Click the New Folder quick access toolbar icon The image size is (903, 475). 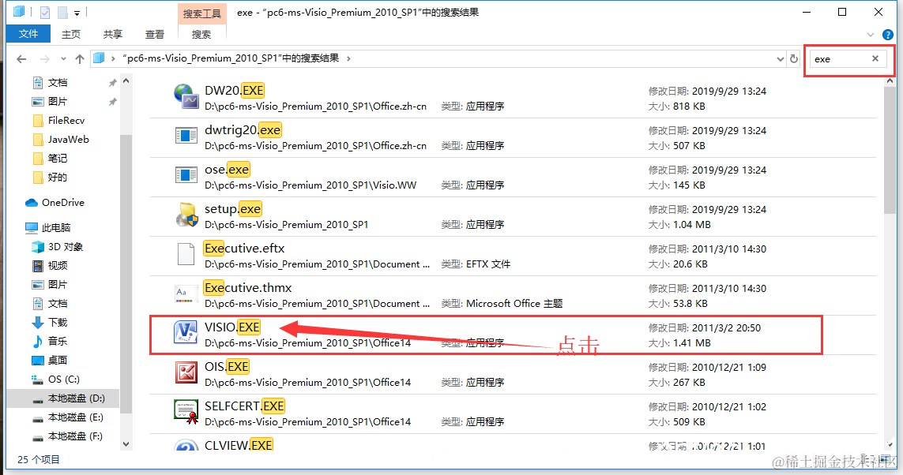tap(62, 12)
